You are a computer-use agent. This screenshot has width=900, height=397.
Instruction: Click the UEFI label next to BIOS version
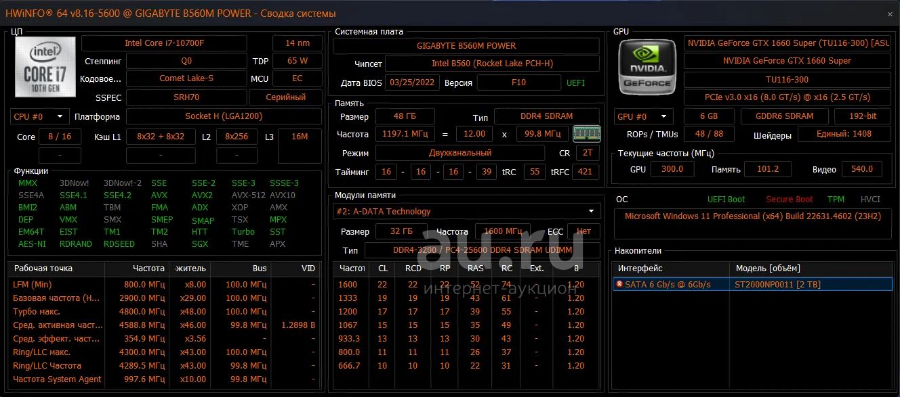(575, 83)
